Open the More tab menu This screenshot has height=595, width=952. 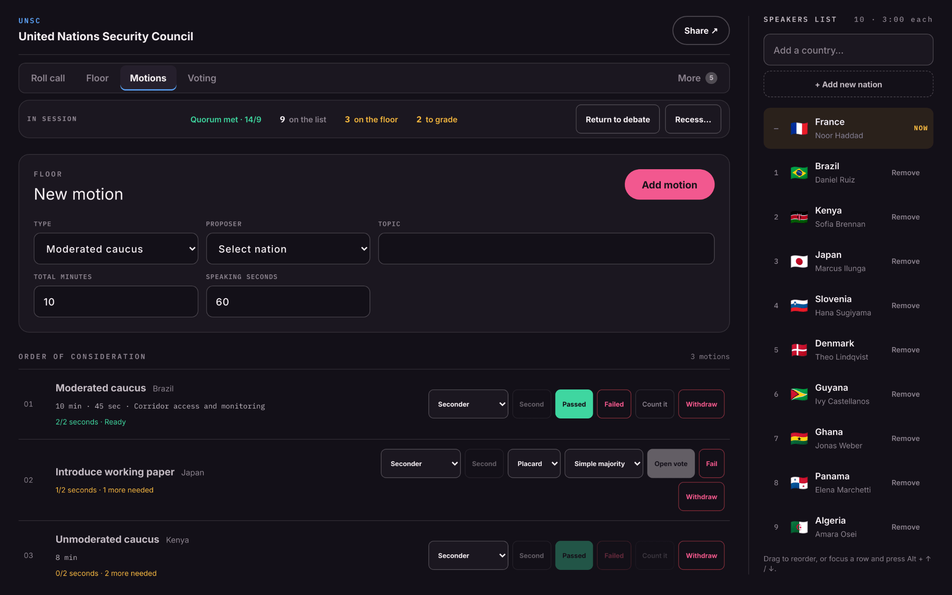(697, 78)
